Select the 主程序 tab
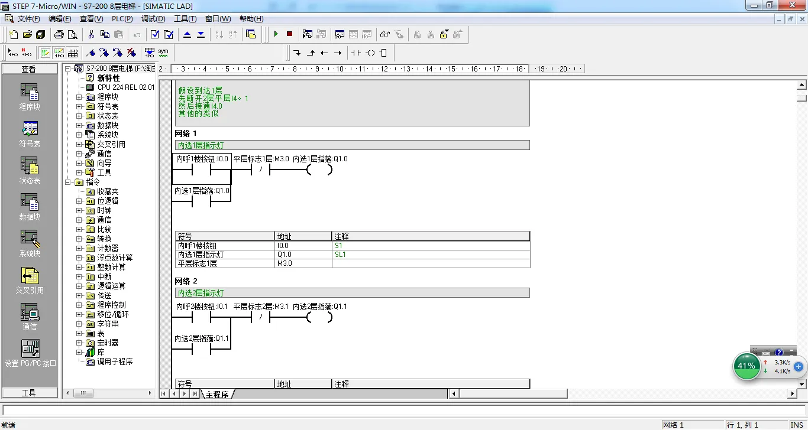The width and height of the screenshot is (808, 430). [x=217, y=394]
